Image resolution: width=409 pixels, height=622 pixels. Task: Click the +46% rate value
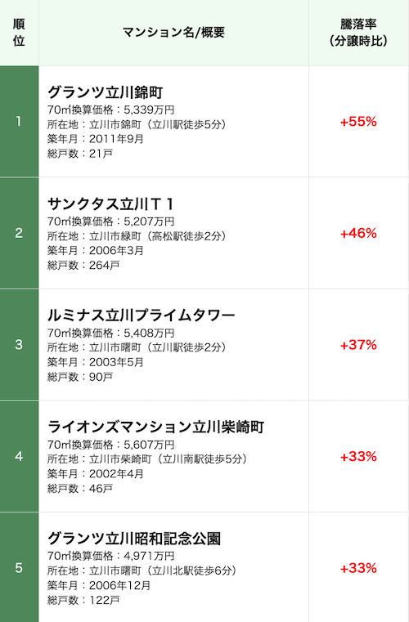(x=358, y=233)
